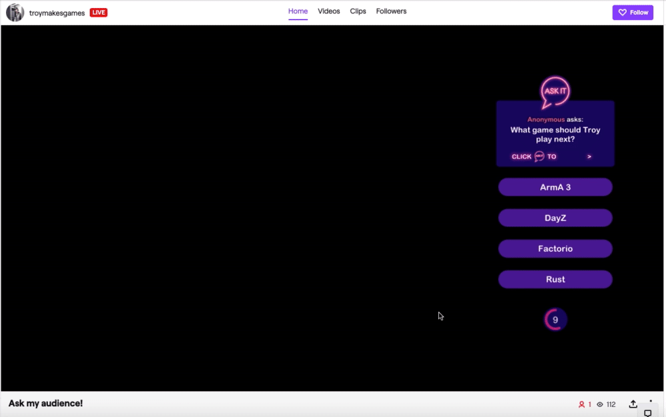Switch to the Videos tab
This screenshot has height=417, width=666.
point(329,11)
